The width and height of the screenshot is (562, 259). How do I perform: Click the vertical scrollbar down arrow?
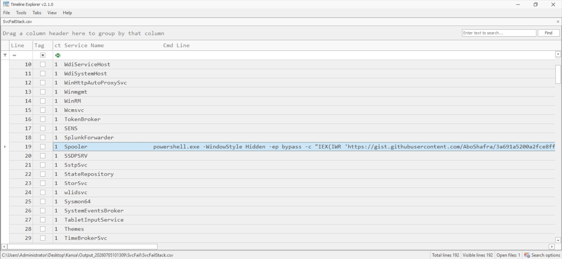(558, 240)
